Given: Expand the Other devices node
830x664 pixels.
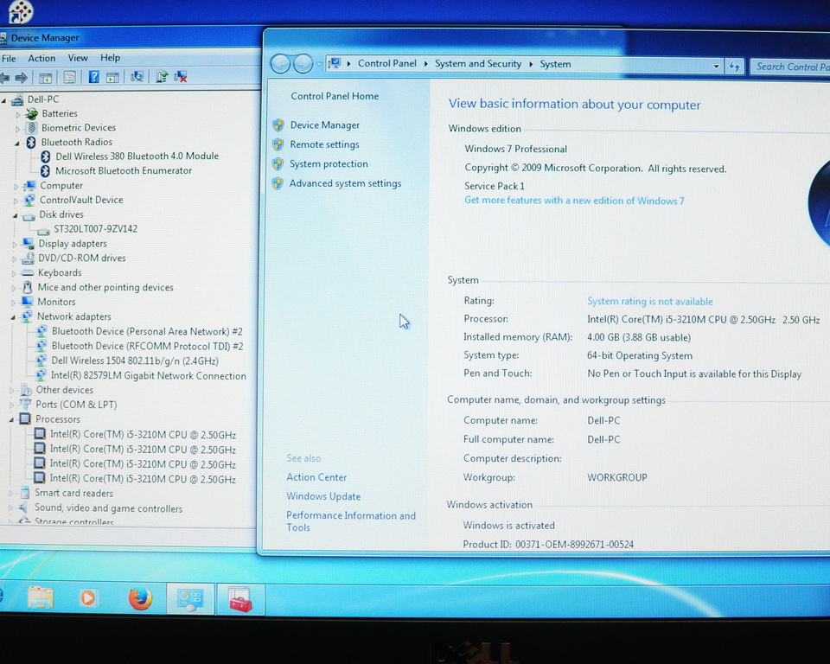Looking at the screenshot, I should point(12,391).
